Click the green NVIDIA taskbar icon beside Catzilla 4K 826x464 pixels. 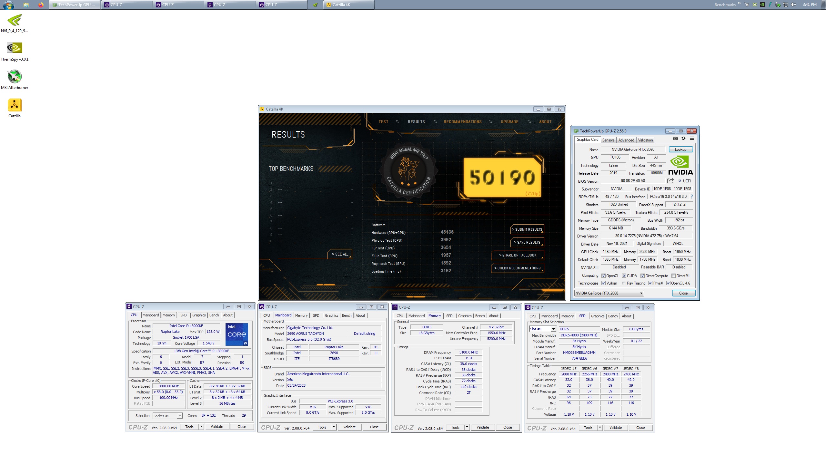pos(315,5)
